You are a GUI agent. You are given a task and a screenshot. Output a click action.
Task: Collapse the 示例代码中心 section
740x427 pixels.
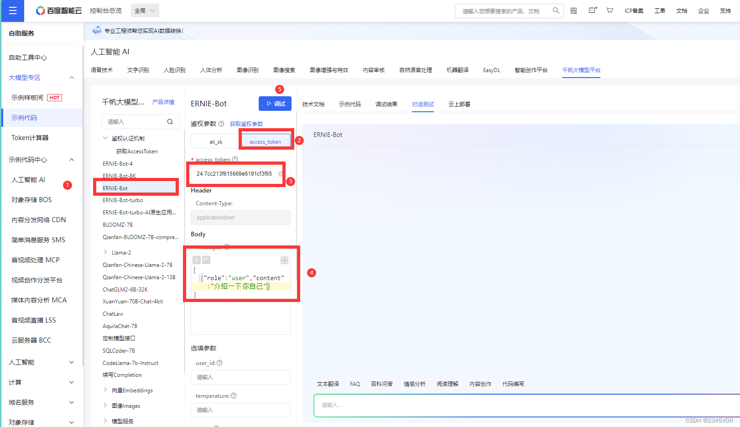point(72,160)
